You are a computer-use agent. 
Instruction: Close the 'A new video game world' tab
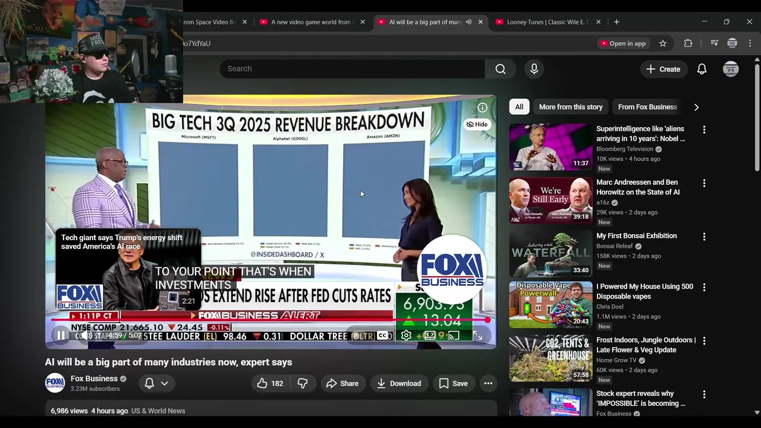pos(363,22)
